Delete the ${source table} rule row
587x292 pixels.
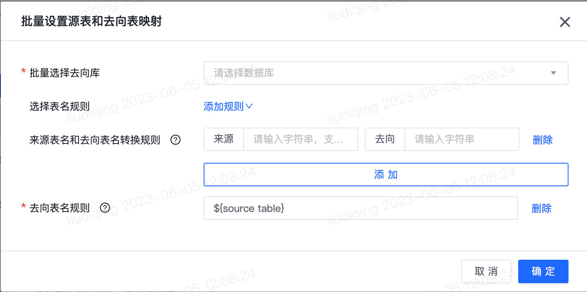(x=541, y=208)
